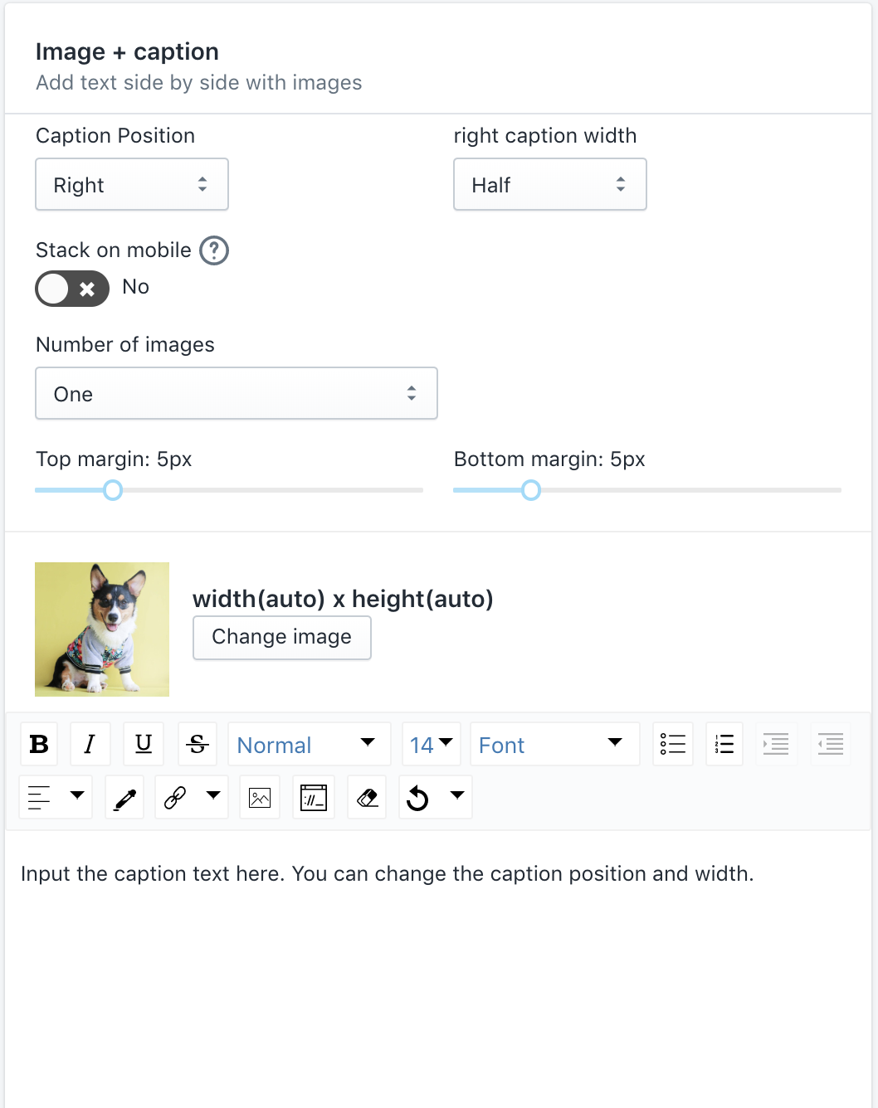The width and height of the screenshot is (878, 1108).
Task: Open the Number of images selector
Action: coord(236,393)
